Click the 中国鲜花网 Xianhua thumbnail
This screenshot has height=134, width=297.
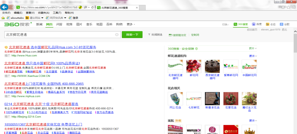click(249, 66)
